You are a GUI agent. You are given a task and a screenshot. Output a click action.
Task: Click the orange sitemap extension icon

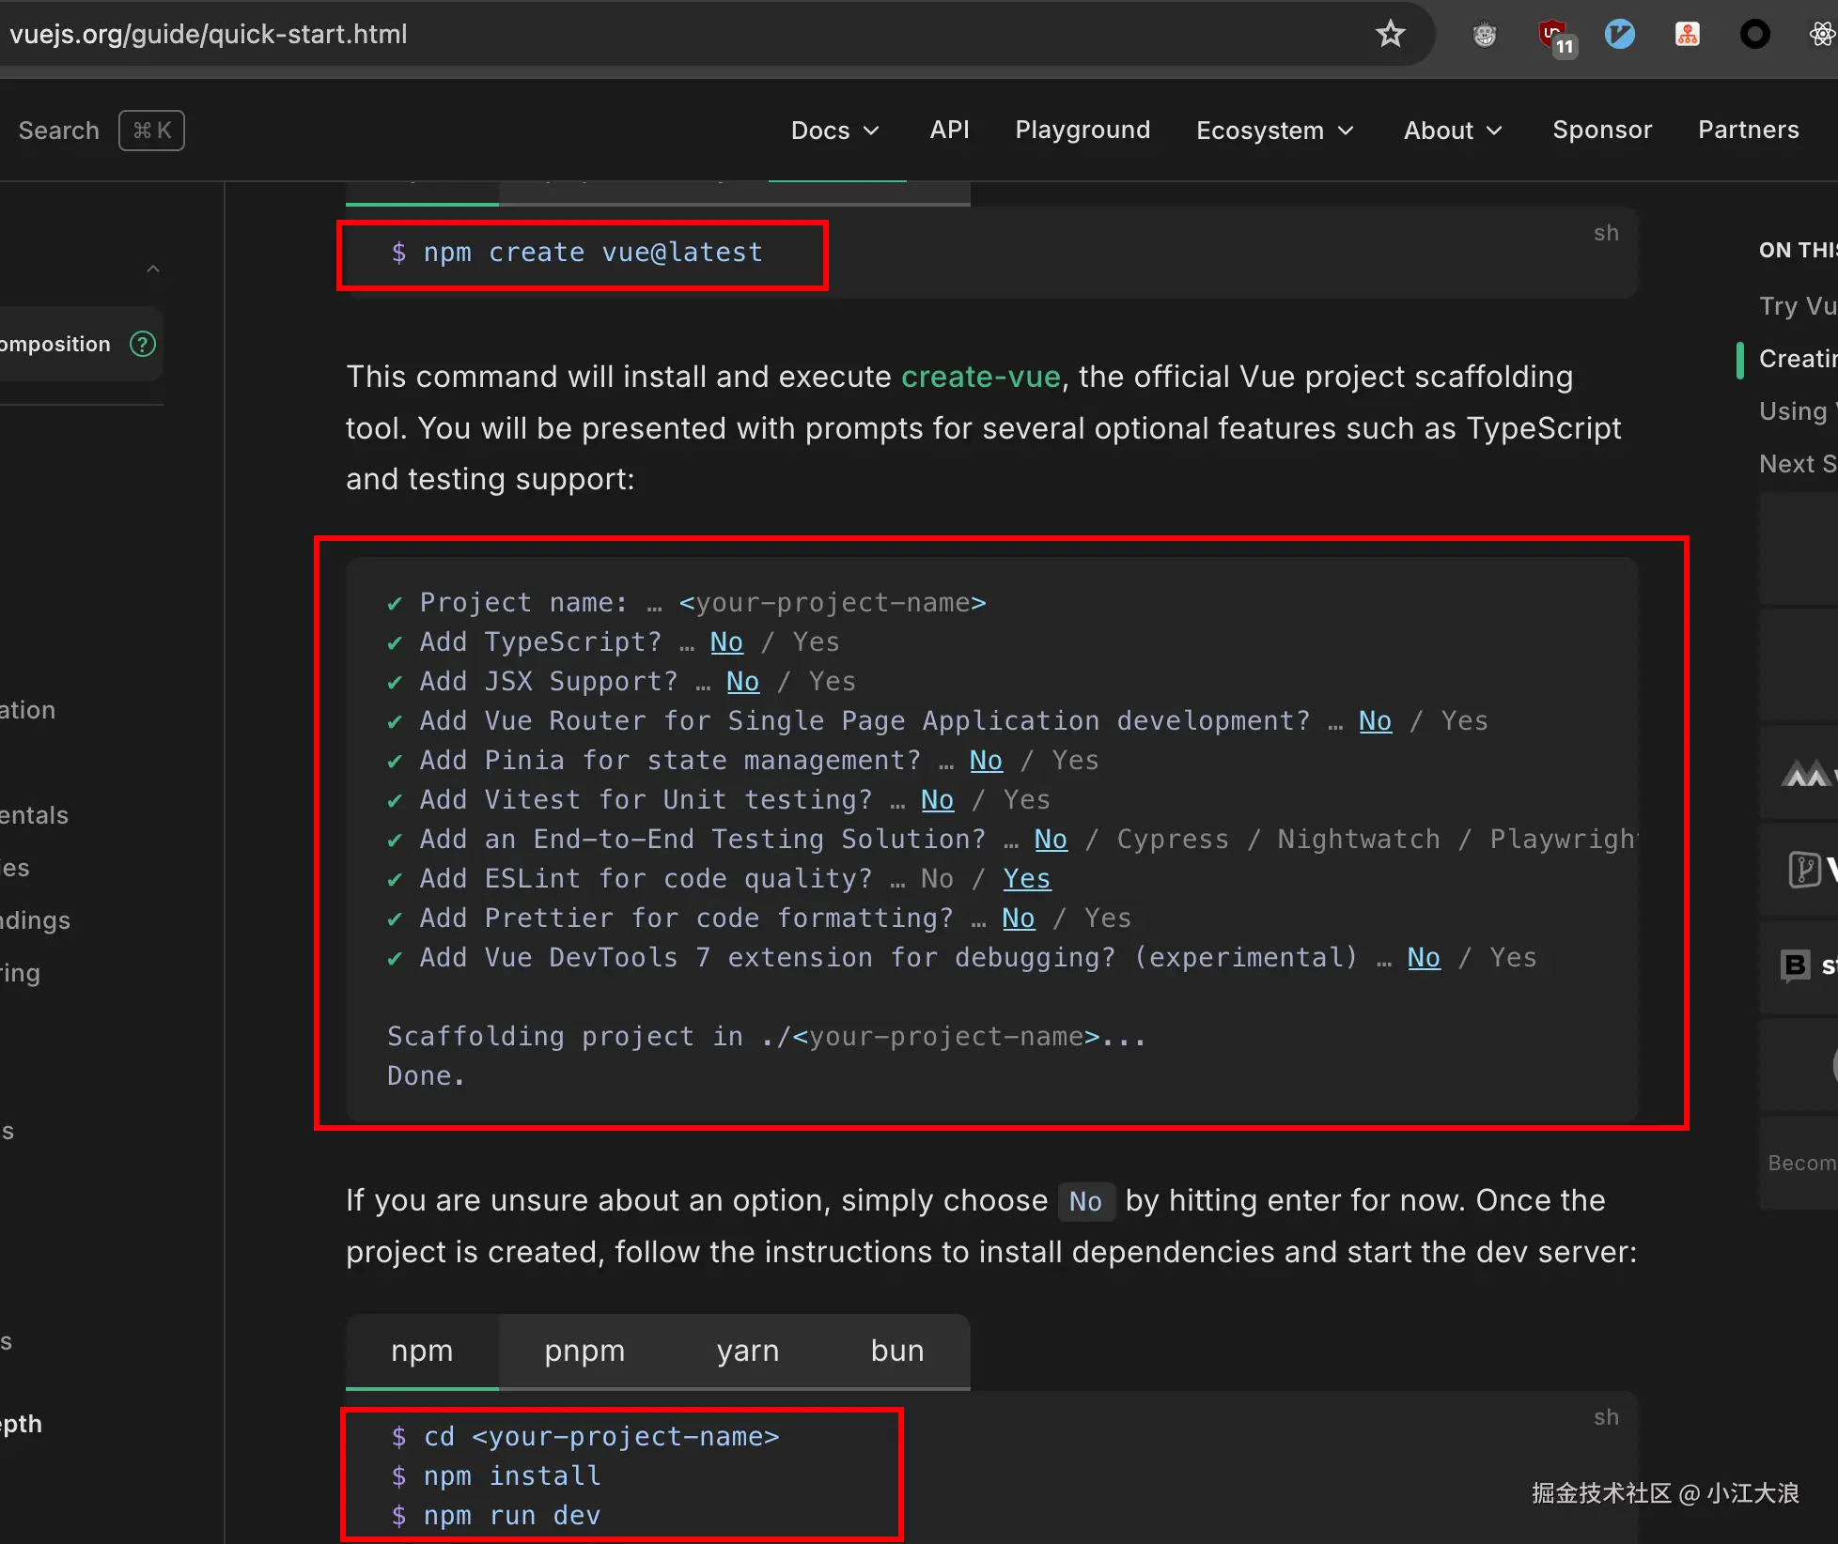click(1687, 35)
